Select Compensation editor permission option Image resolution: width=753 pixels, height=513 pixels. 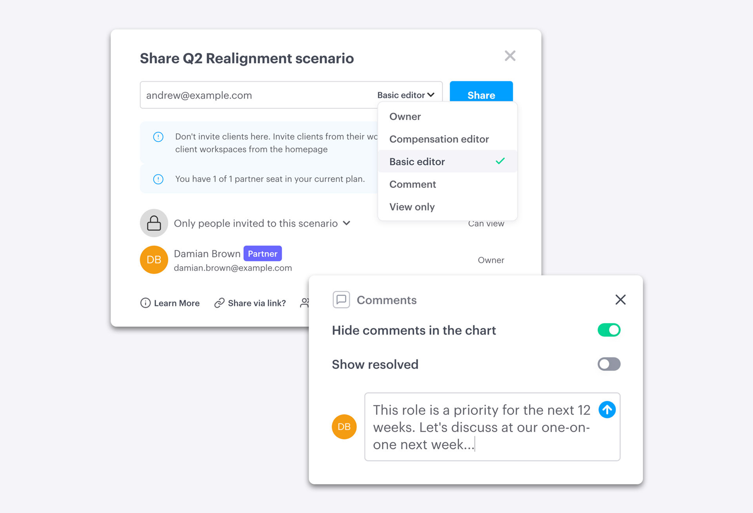pos(439,139)
